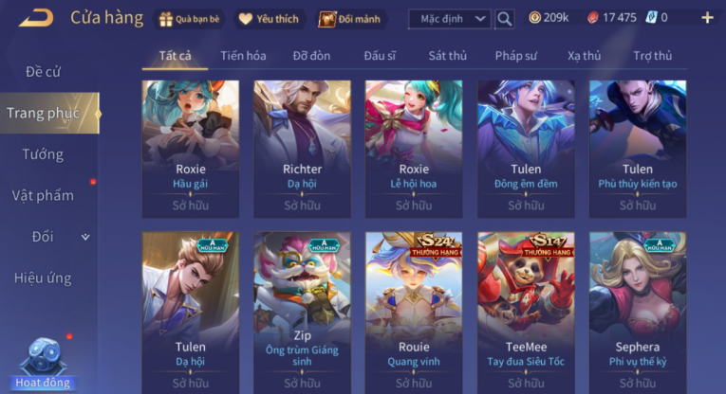Click the blue voucher ticket icon
726x394 pixels.
651,18
